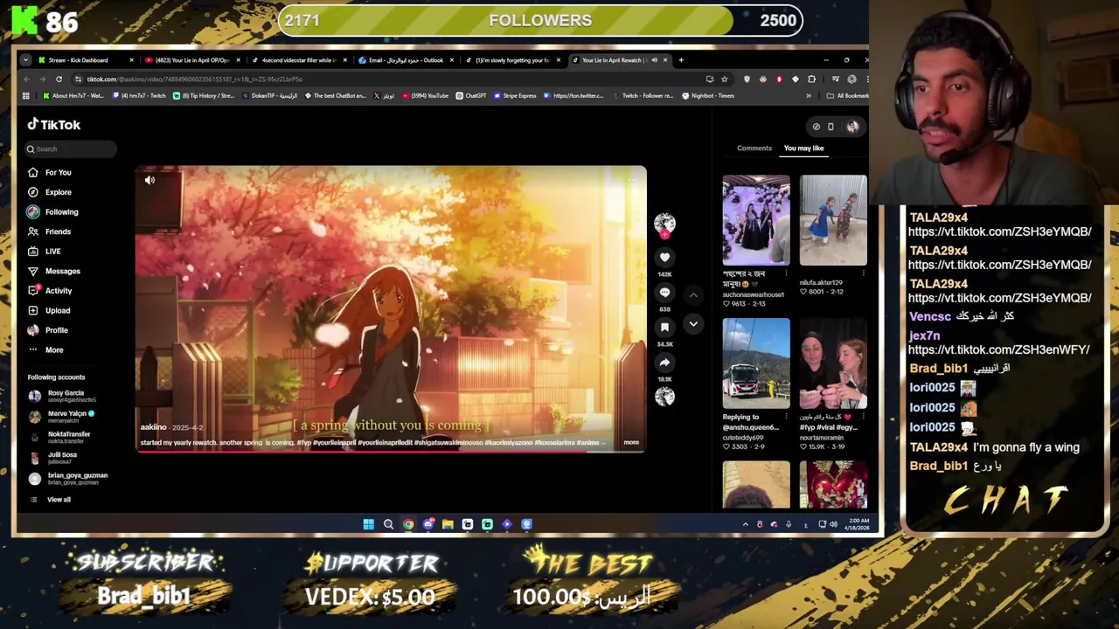
Task: Mute the video with the speaker icon
Action: tap(149, 180)
